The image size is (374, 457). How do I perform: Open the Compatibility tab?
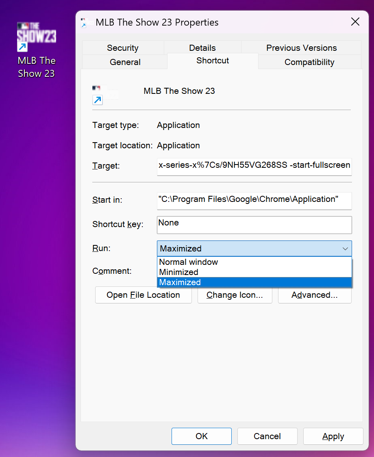point(309,62)
